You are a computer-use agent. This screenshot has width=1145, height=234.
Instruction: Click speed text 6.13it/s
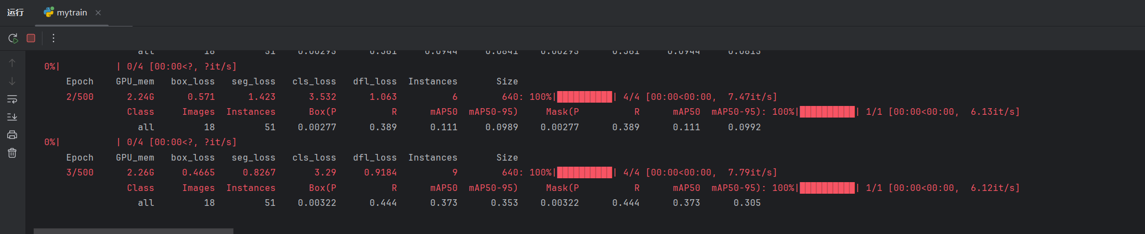(993, 111)
